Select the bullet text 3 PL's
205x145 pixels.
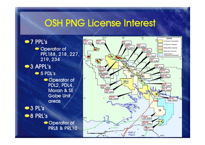pyautogui.click(x=37, y=108)
